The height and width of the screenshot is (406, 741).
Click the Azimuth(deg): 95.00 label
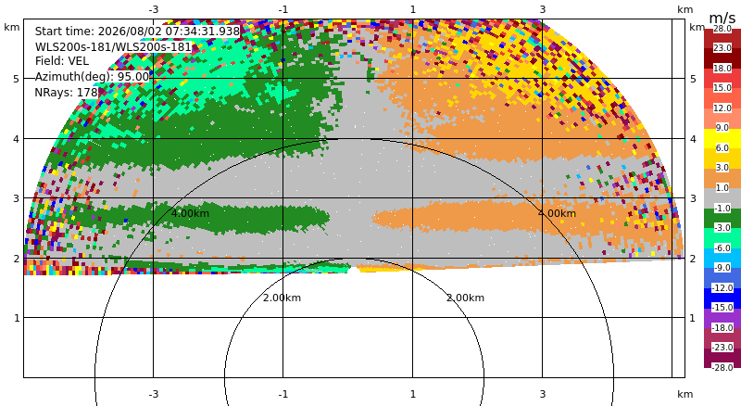click(92, 77)
